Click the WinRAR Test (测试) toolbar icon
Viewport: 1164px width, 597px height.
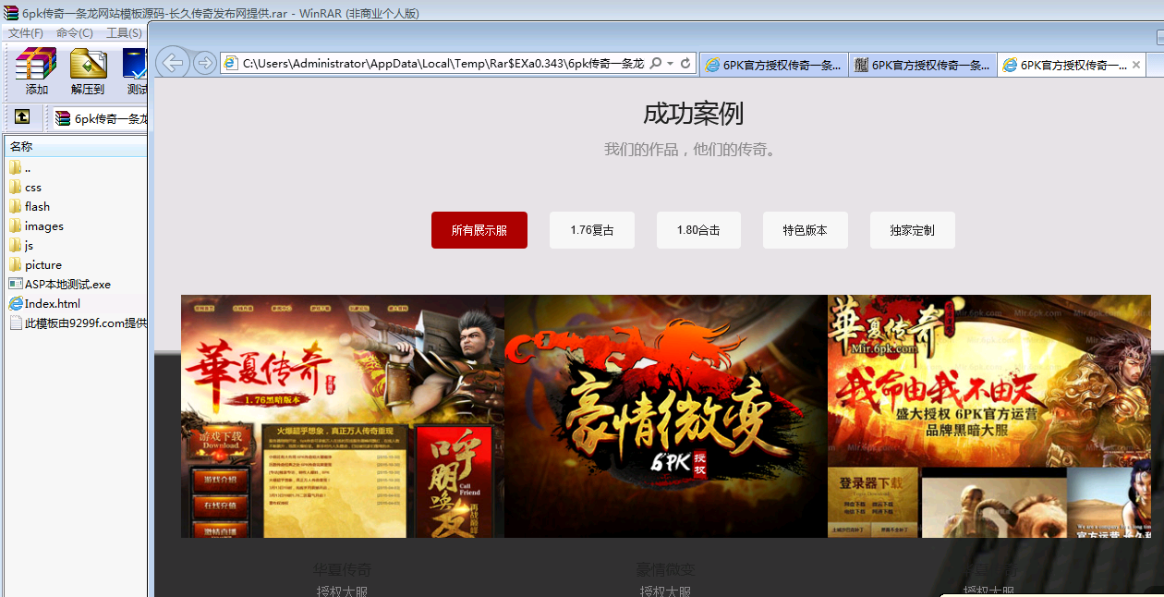click(136, 72)
